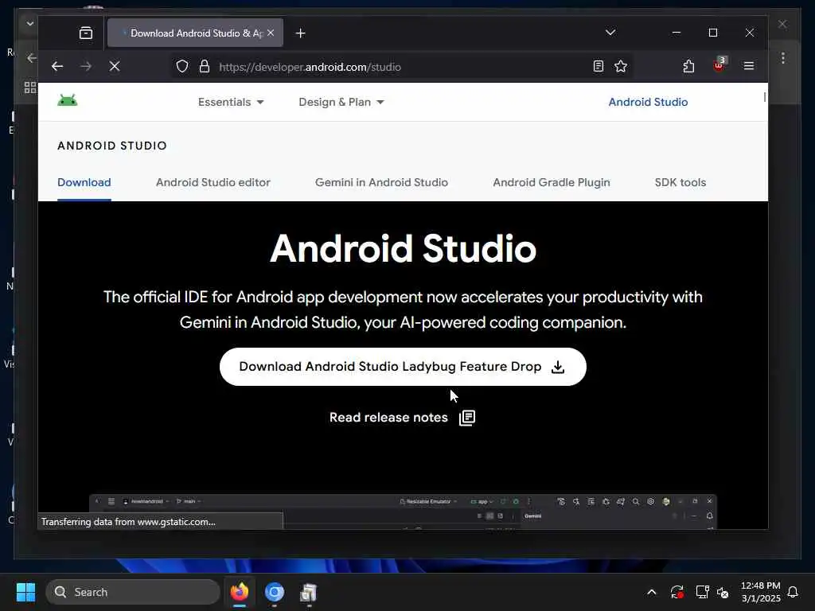The width and height of the screenshot is (815, 611).
Task: Switch to SDK tools tab
Action: pos(680,182)
